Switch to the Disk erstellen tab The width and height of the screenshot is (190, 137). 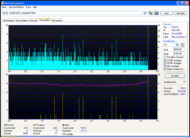coord(22,20)
